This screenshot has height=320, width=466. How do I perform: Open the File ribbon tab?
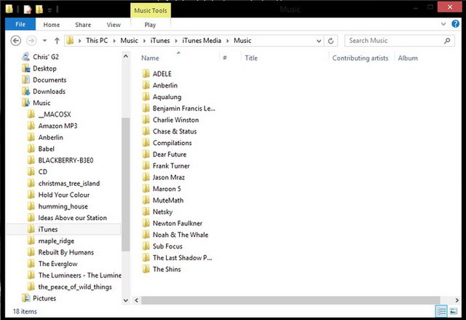click(20, 24)
